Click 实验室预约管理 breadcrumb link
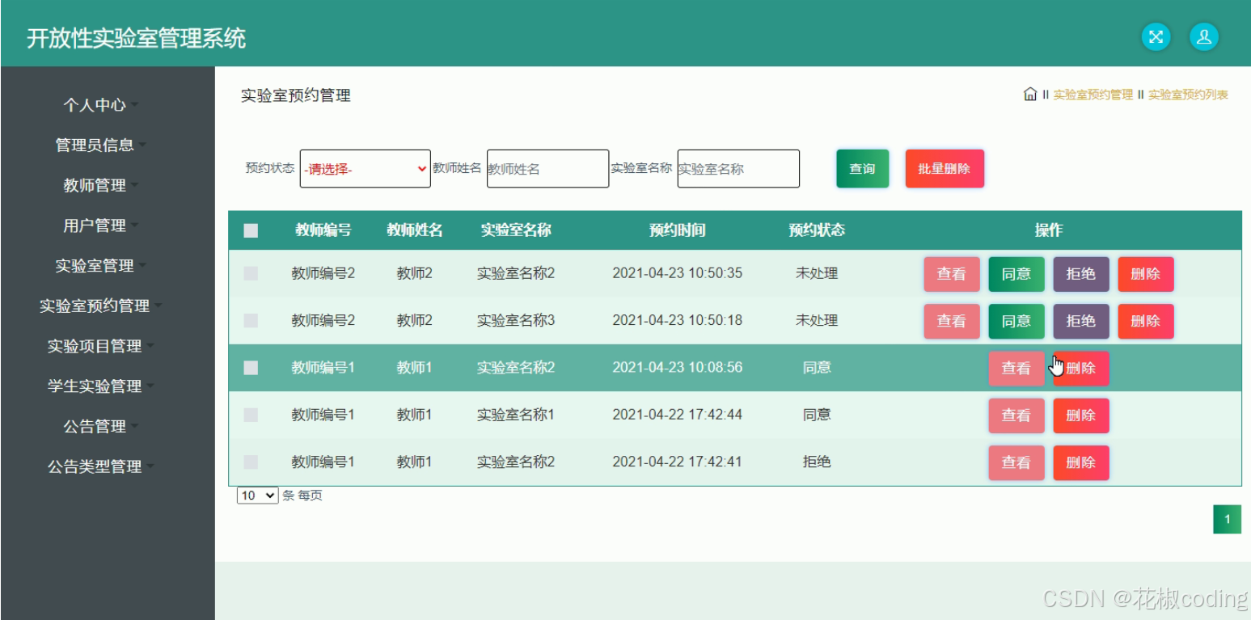1251x620 pixels. coord(1093,95)
